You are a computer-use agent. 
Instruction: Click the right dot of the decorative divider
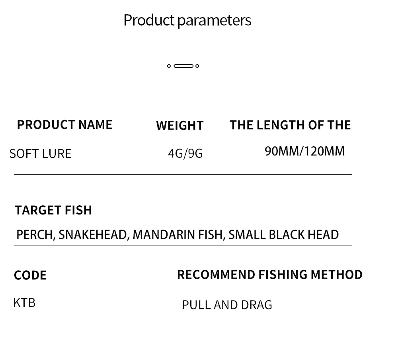pos(197,66)
